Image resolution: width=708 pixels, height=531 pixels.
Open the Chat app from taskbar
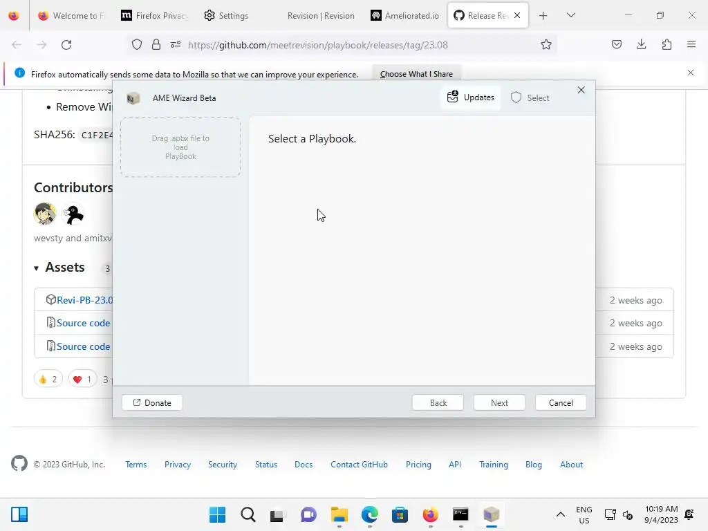(x=308, y=514)
